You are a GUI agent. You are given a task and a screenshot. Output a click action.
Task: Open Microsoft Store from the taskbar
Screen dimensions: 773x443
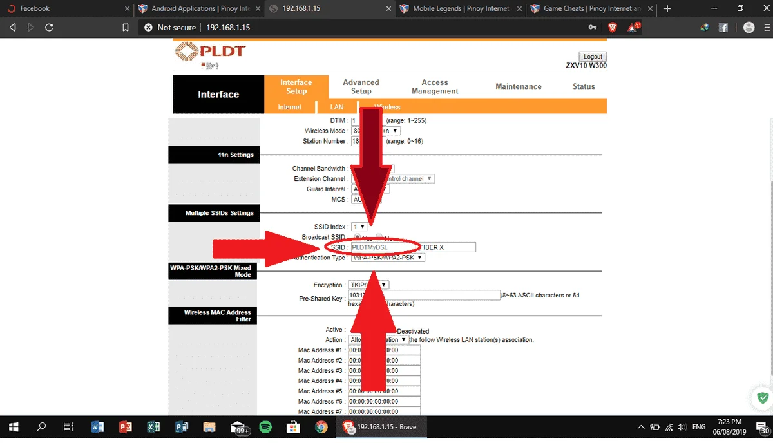coord(292,426)
